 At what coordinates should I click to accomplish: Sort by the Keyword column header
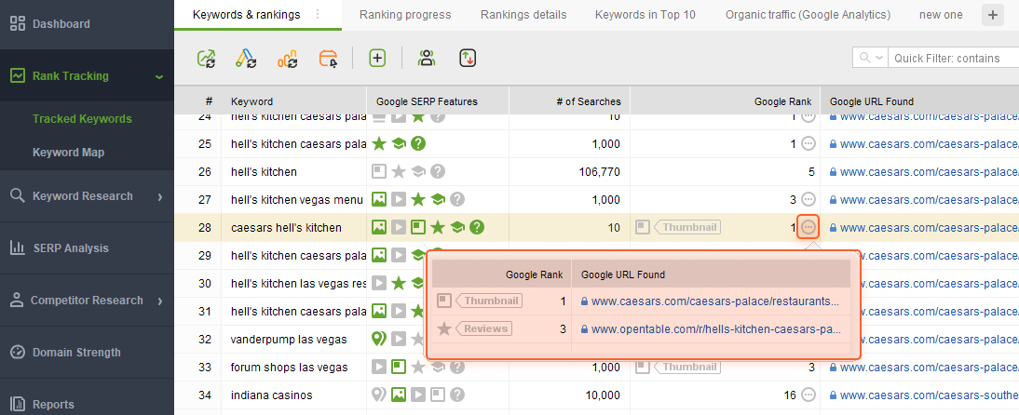[x=252, y=101]
